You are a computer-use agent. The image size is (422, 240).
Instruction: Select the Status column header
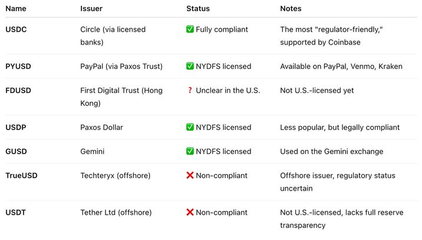click(198, 9)
